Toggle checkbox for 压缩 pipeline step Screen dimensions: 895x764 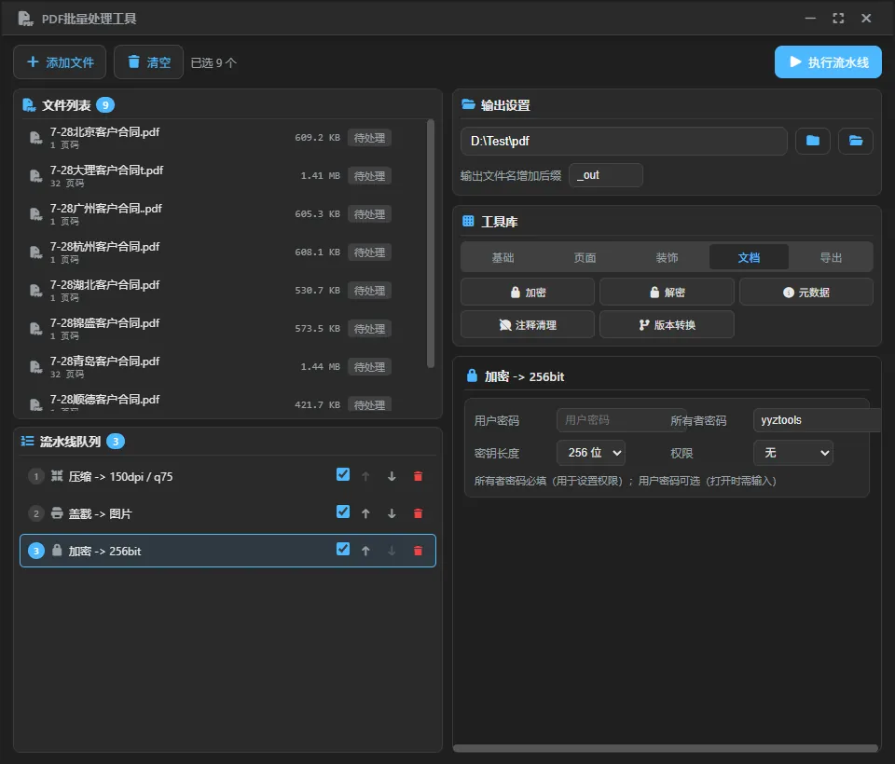coord(343,475)
